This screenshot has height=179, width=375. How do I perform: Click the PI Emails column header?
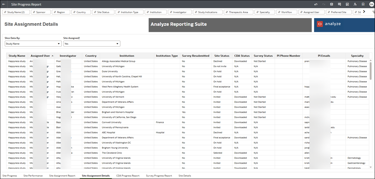(x=324, y=56)
